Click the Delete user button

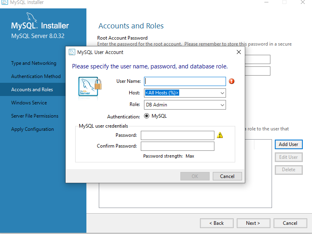point(288,170)
